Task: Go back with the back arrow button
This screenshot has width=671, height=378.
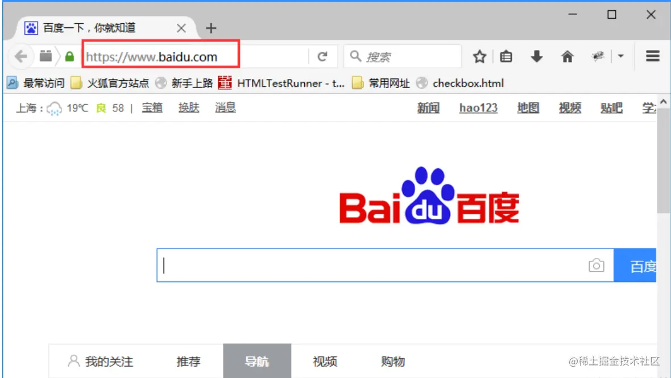Action: coord(20,56)
